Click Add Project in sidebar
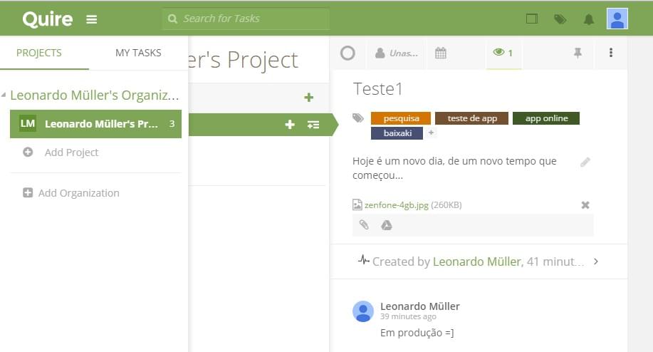The width and height of the screenshot is (653, 352). 71,152
